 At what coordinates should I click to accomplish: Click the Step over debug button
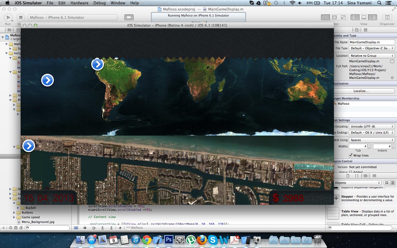pos(94,228)
